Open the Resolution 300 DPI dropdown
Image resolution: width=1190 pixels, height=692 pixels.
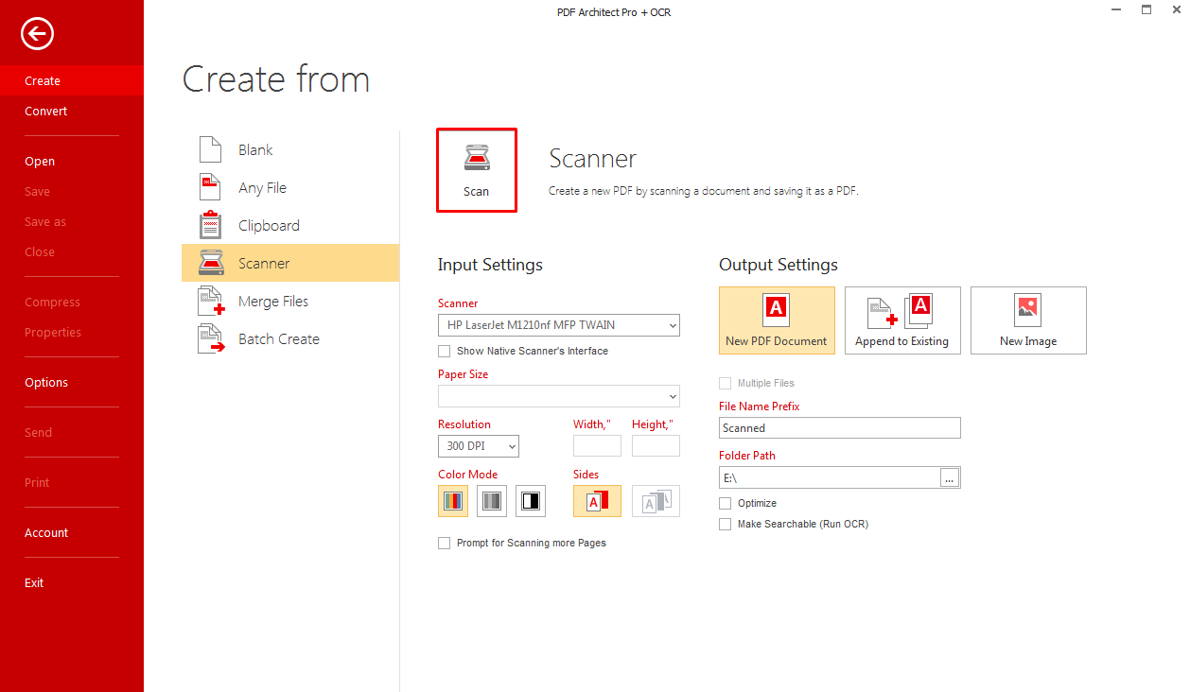coord(479,446)
